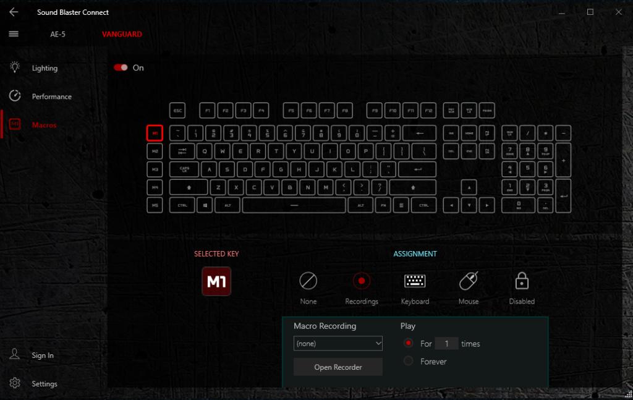
Task: Select the Forever play radio button
Action: pyautogui.click(x=408, y=361)
